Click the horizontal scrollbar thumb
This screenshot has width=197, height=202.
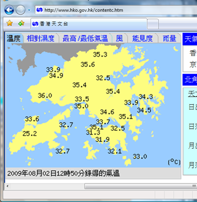141,186
